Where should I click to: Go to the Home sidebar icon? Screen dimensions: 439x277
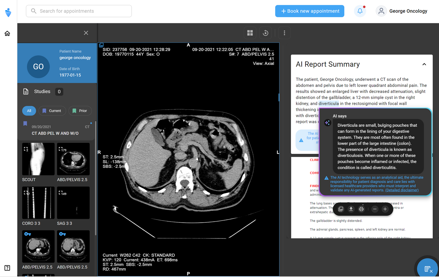(7, 33)
